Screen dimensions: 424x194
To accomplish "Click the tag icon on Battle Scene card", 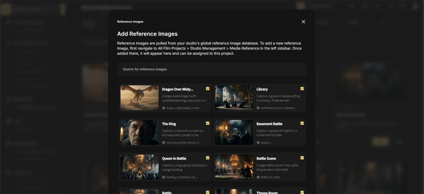I will [258, 177].
